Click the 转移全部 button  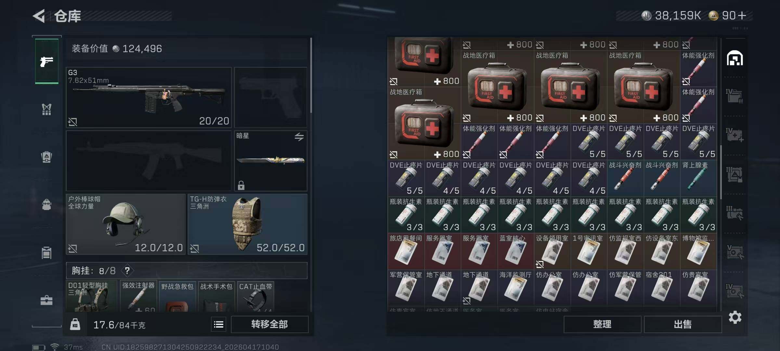(x=269, y=324)
